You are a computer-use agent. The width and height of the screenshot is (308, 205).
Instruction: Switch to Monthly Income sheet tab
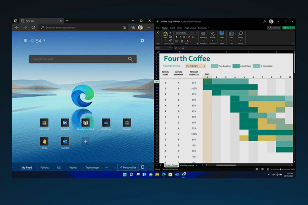pos(186,165)
